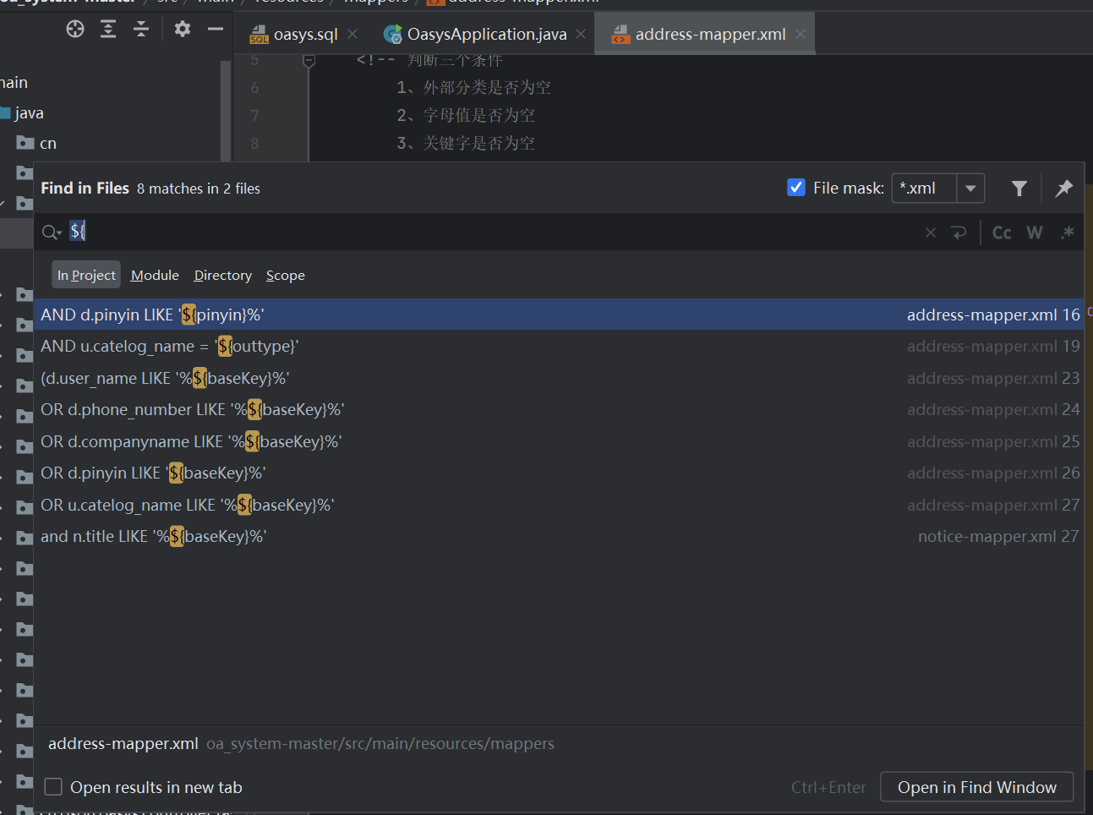This screenshot has height=815, width=1093.
Task: Select result 'OR d.companyname LIKE' line 25
Action: coord(559,441)
